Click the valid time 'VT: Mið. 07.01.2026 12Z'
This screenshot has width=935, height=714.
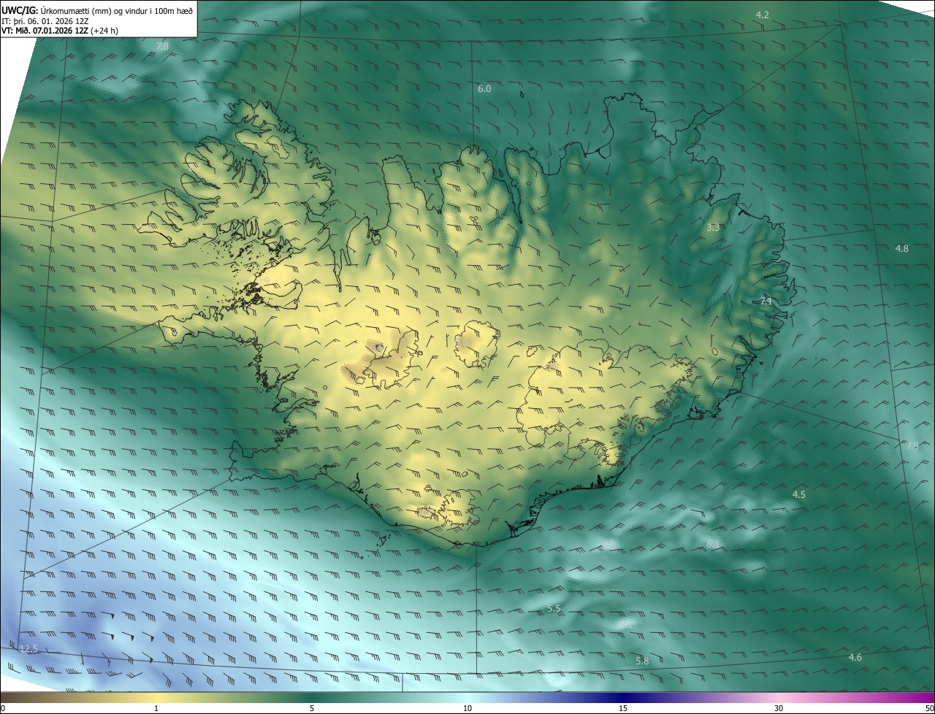(x=45, y=31)
